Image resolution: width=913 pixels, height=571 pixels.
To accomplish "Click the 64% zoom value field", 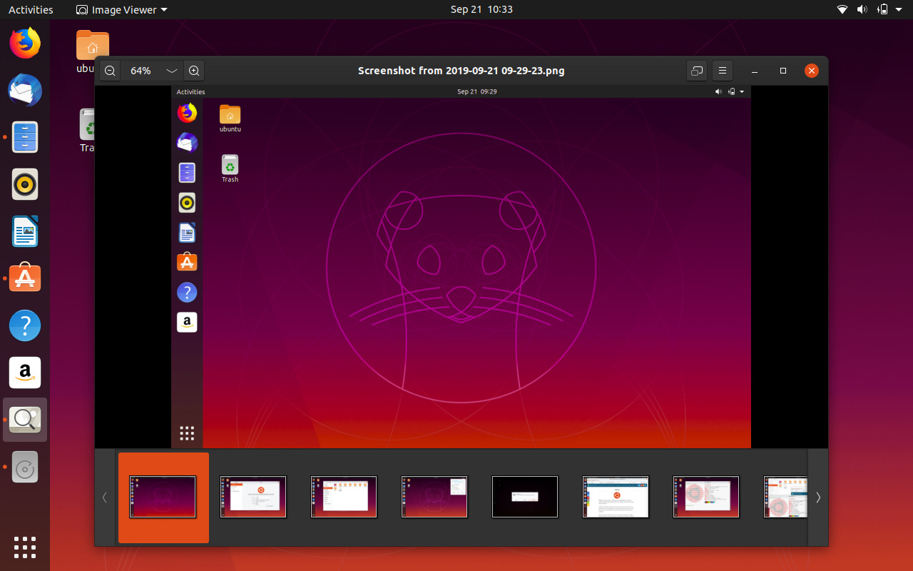I will (141, 71).
